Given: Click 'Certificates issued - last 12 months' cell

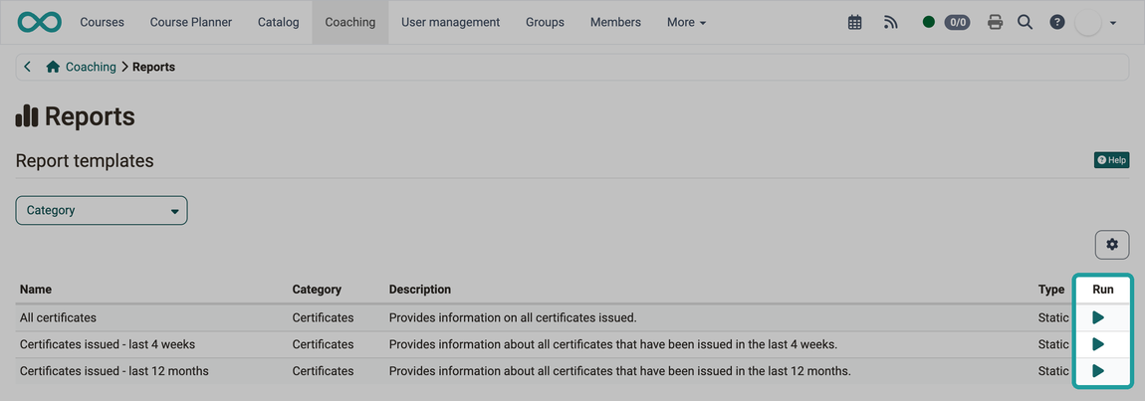Looking at the screenshot, I should pyautogui.click(x=114, y=371).
